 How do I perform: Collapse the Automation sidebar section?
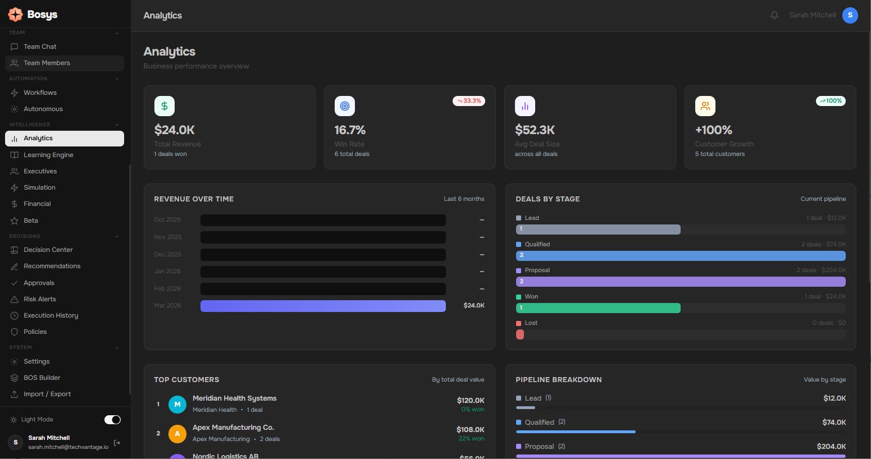pyautogui.click(x=117, y=79)
